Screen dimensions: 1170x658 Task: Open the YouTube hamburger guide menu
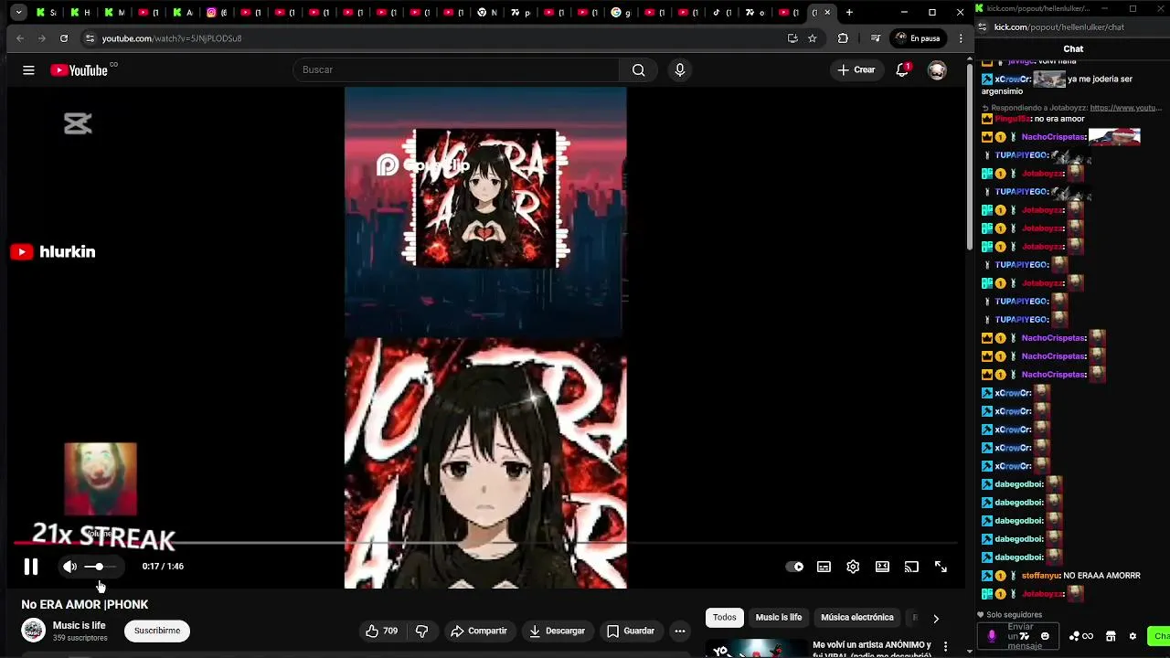(x=28, y=70)
